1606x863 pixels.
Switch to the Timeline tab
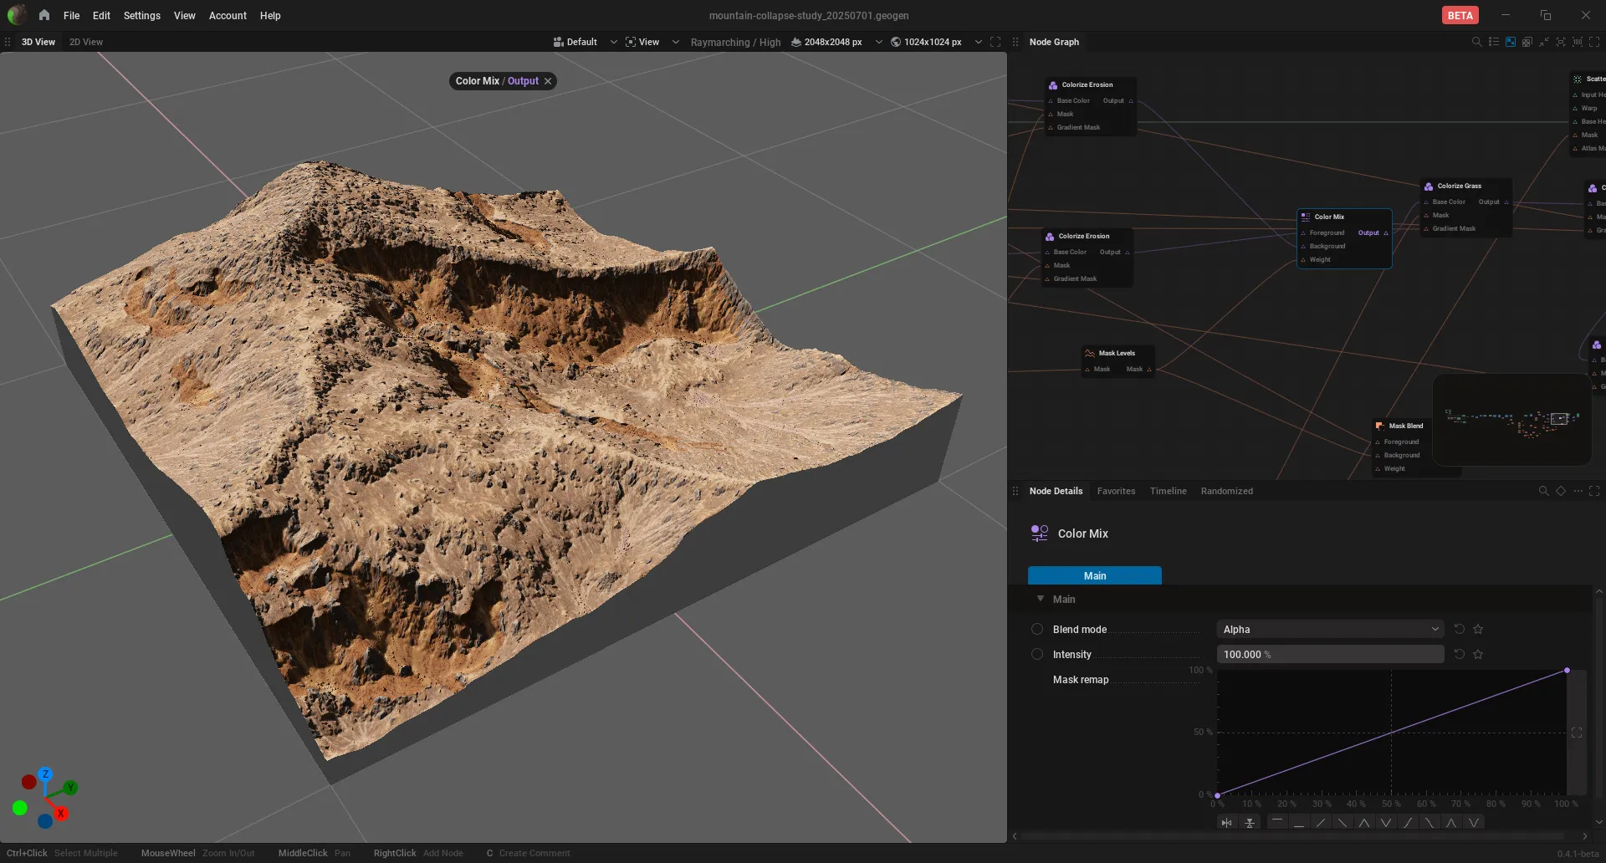(x=1168, y=491)
